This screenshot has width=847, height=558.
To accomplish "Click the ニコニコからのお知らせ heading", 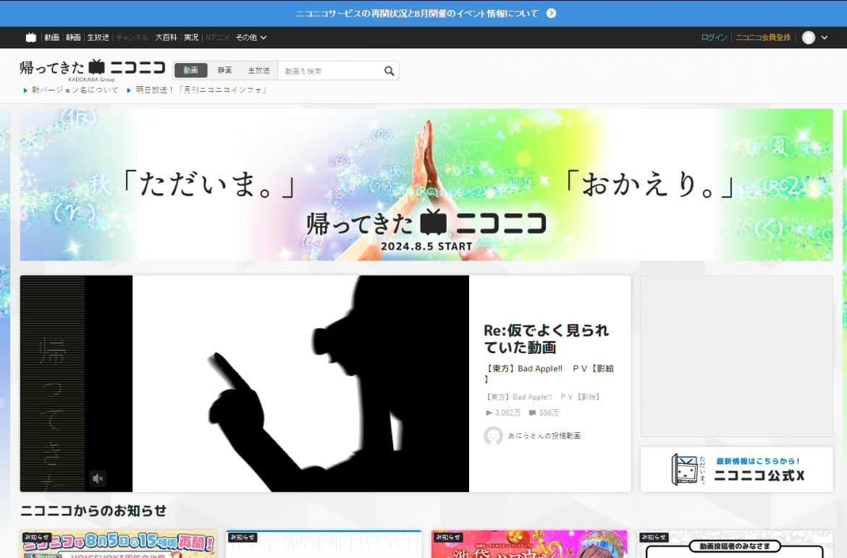I will [x=93, y=511].
